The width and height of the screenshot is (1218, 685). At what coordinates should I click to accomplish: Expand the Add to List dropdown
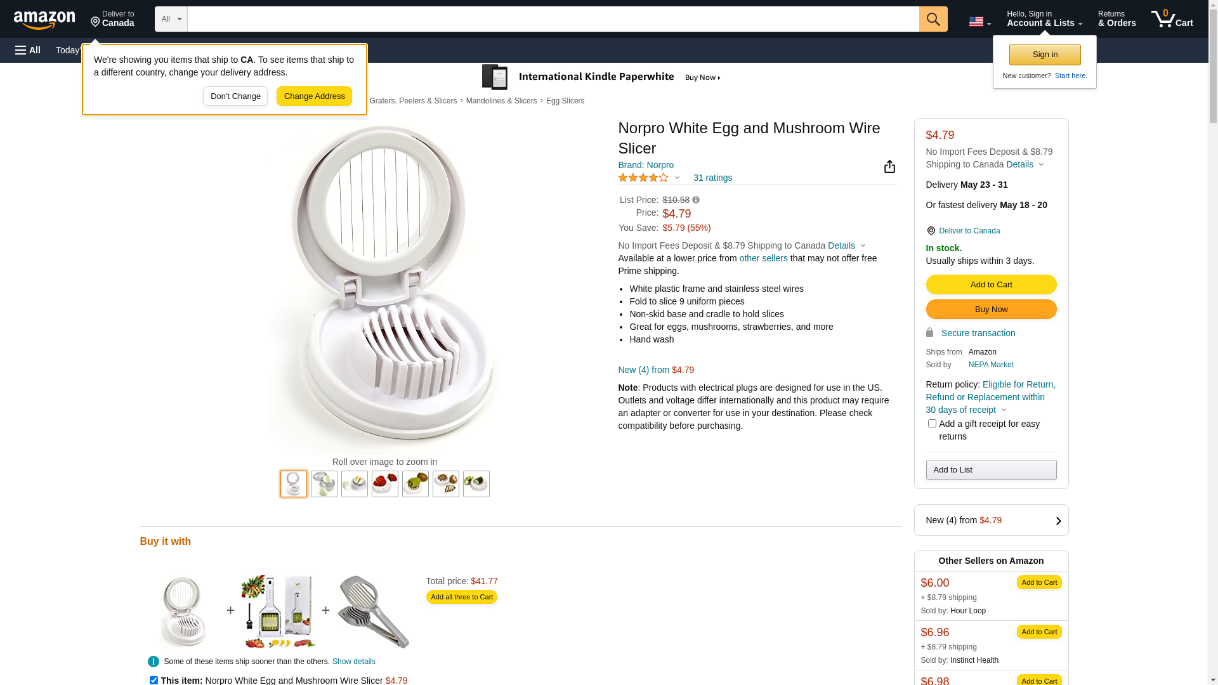(x=991, y=470)
